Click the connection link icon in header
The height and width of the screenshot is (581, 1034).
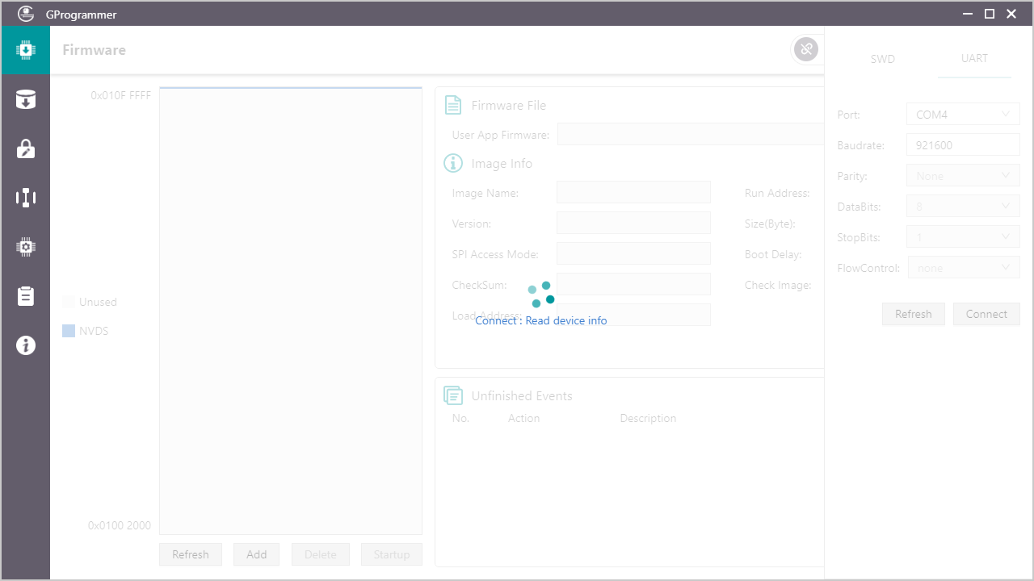(805, 50)
